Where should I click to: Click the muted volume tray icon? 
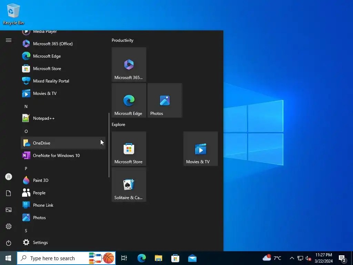click(x=308, y=258)
